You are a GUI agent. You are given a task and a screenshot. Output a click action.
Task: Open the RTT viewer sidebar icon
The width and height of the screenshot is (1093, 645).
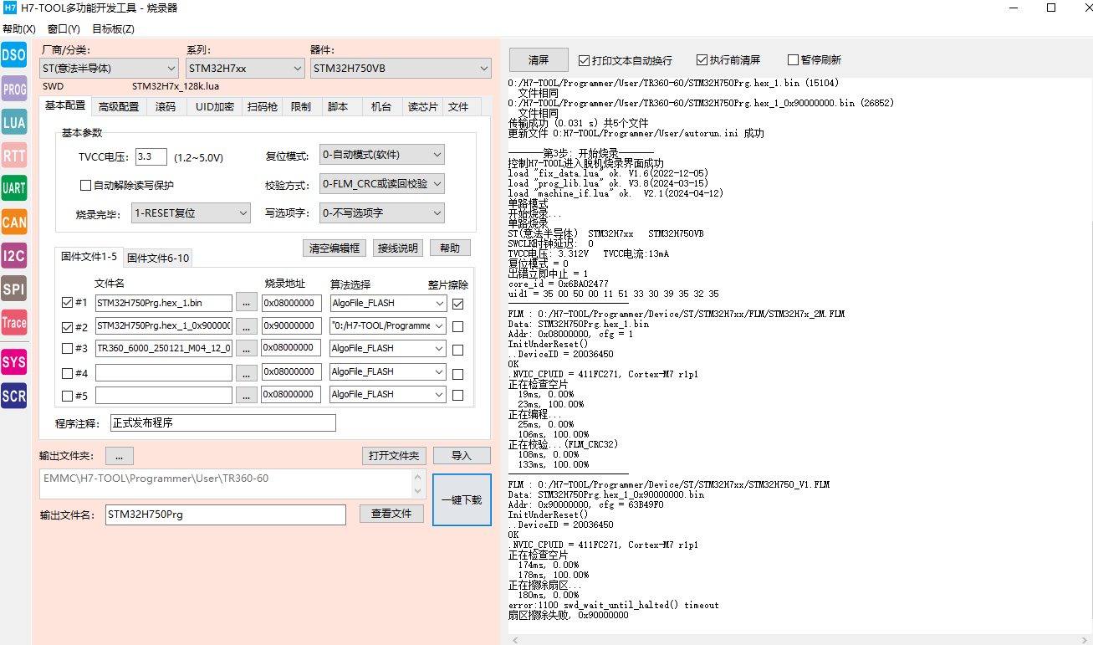tap(13, 155)
